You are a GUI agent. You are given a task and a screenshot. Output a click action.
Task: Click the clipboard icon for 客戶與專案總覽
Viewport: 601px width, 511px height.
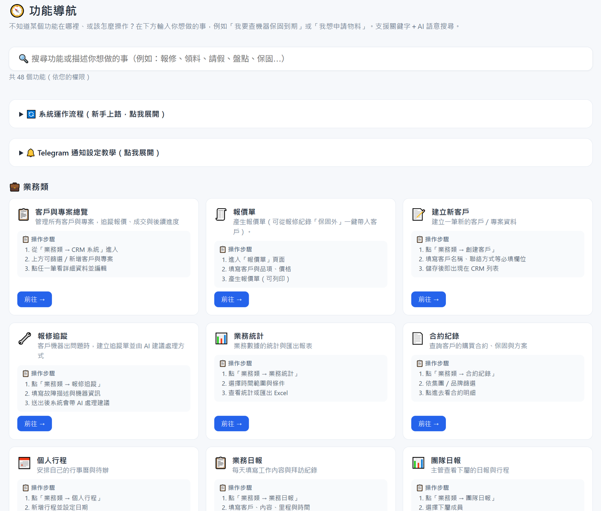point(24,214)
